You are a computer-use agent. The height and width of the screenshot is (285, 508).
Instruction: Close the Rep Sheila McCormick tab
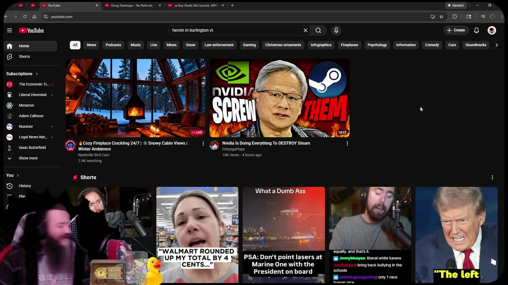point(223,6)
